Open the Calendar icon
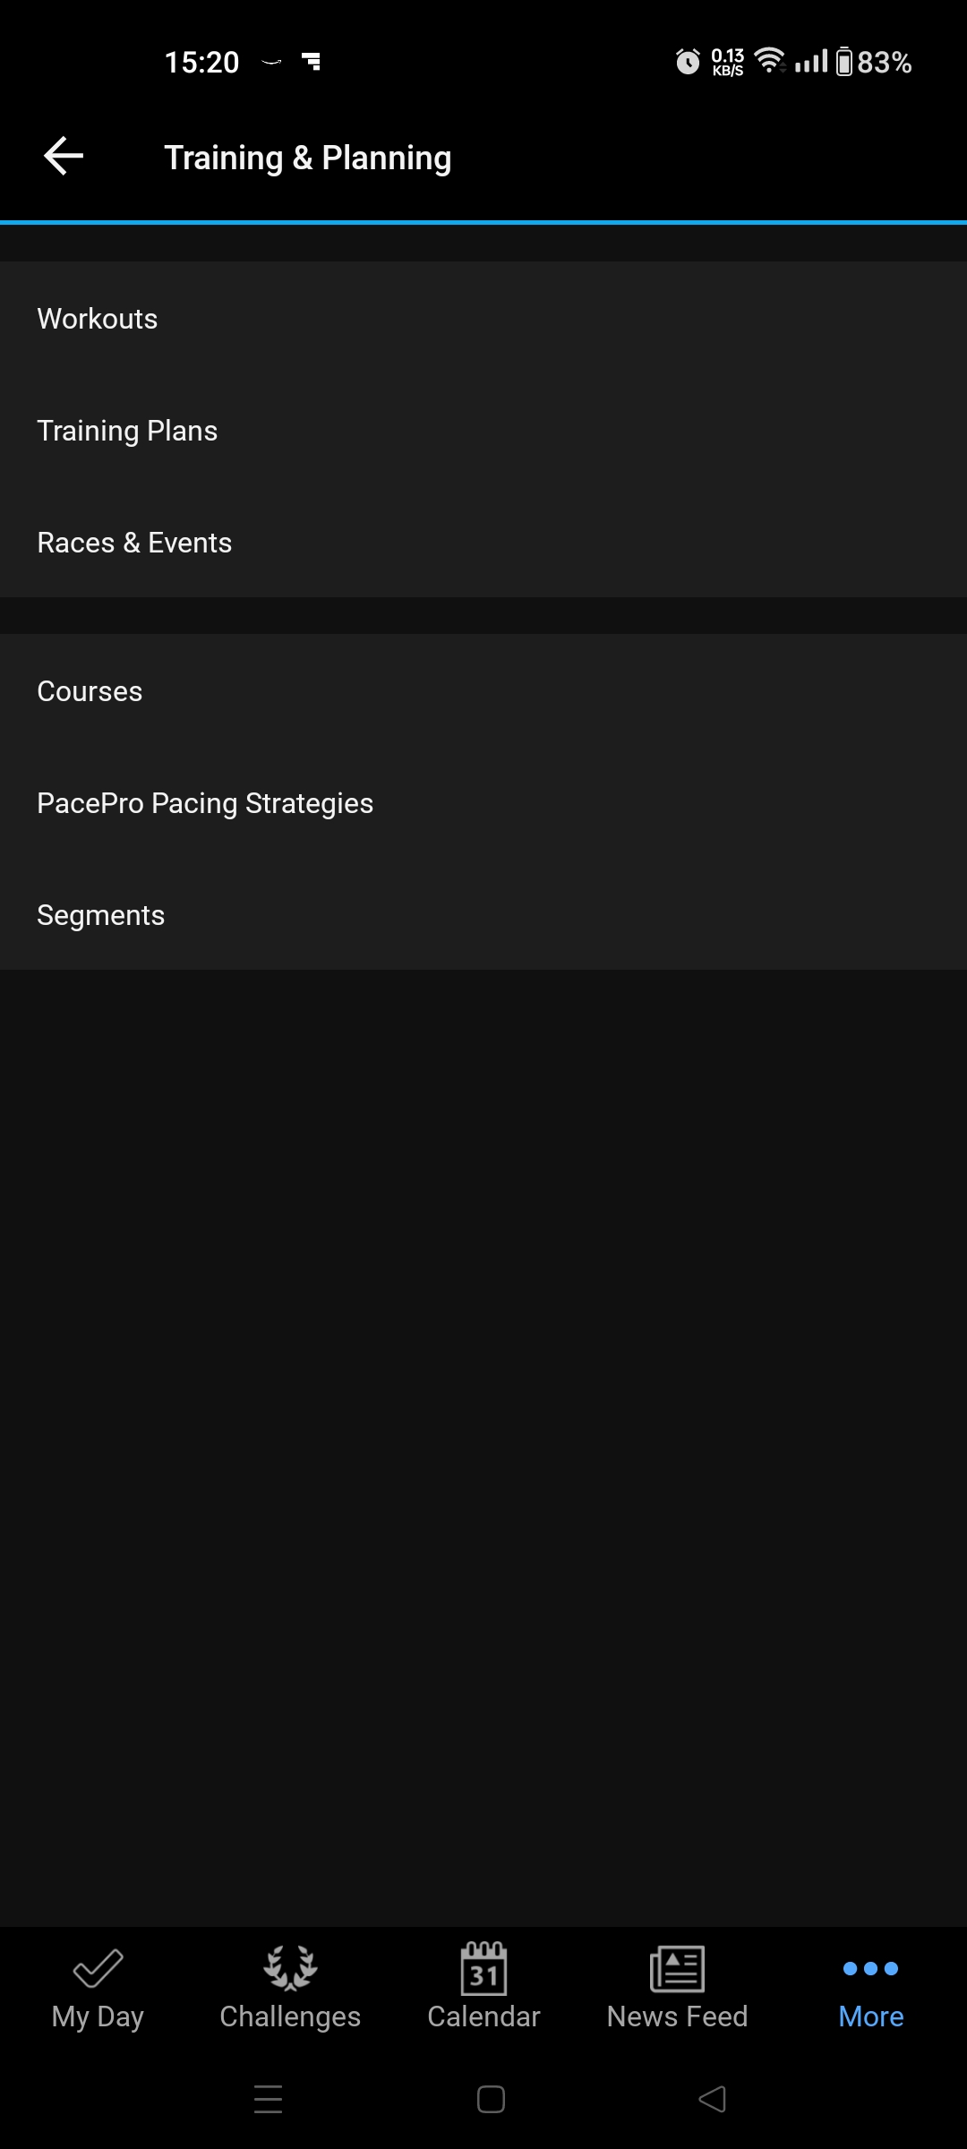Screen dimensions: 967x2149 coord(483,1968)
